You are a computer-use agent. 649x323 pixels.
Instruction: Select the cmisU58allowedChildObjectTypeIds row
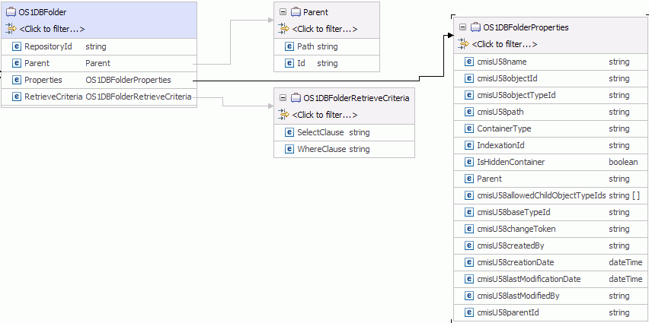coord(548,195)
